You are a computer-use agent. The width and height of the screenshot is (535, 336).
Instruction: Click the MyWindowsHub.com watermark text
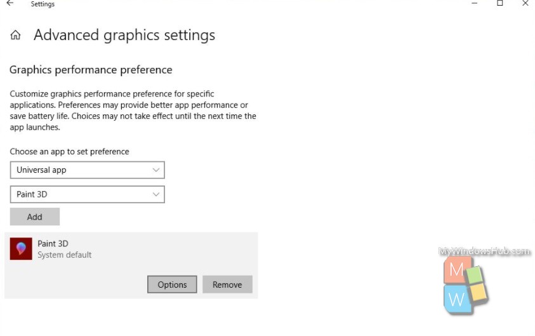coord(484,252)
